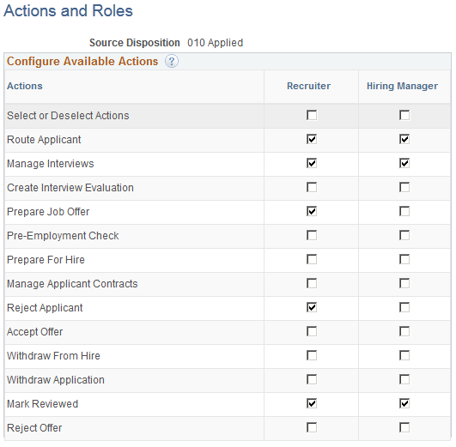456x447 pixels.
Task: Uncheck Hiring Manager for Route Applicant
Action: 404,139
